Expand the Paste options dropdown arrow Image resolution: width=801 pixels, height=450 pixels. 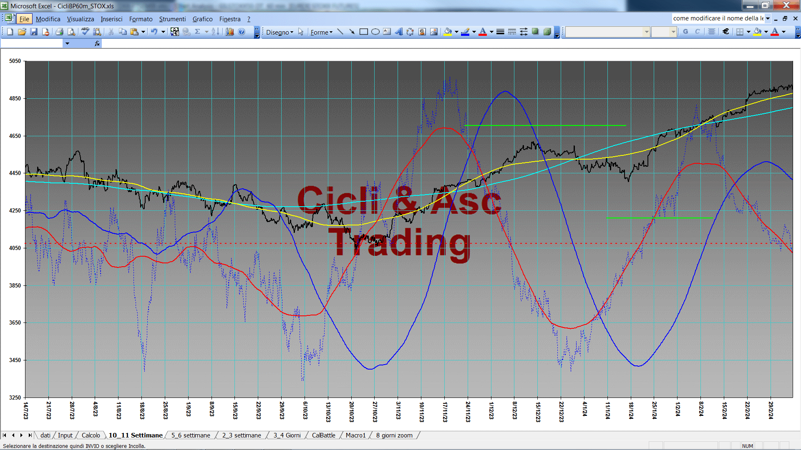[x=143, y=32]
